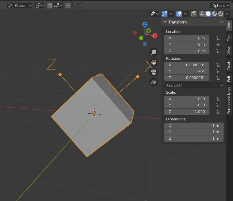
Task: Click the Scale Y field
Action: pyautogui.click(x=187, y=105)
